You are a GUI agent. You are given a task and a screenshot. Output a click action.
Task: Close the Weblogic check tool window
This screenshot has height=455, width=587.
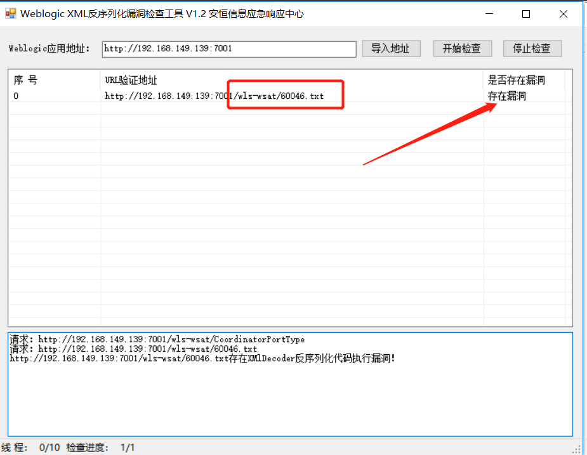pos(564,14)
